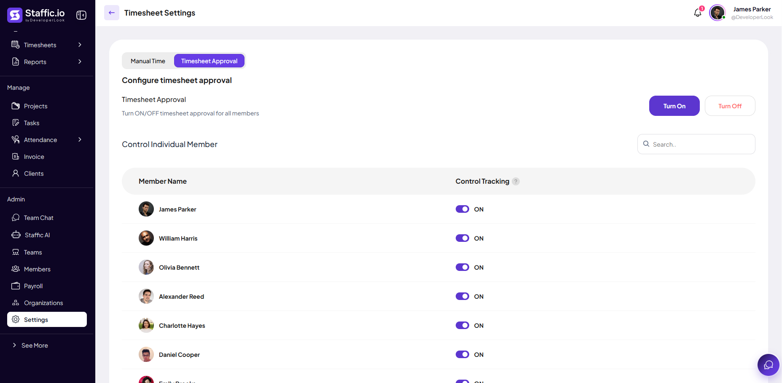Switch to the Manual Time tab

coord(148,61)
